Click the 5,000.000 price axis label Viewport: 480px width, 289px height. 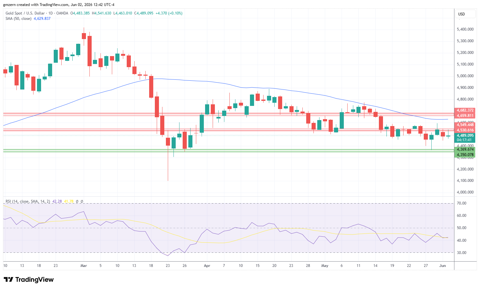465,76
